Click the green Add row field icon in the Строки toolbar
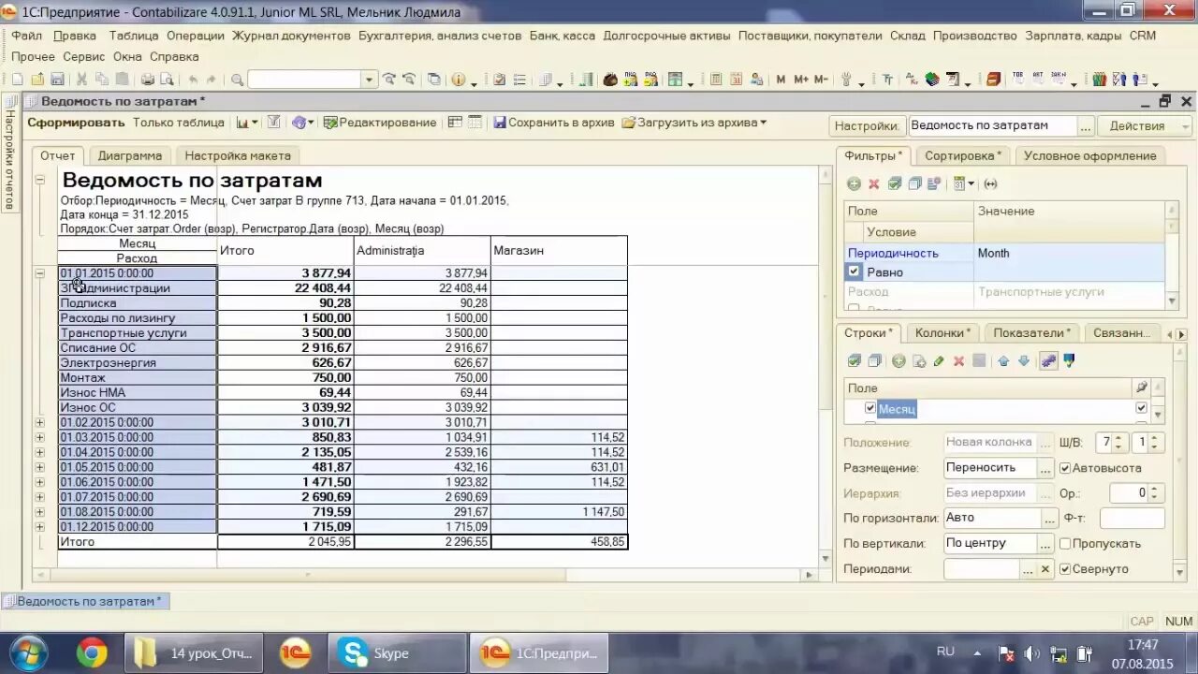The width and height of the screenshot is (1198, 674). (x=898, y=361)
